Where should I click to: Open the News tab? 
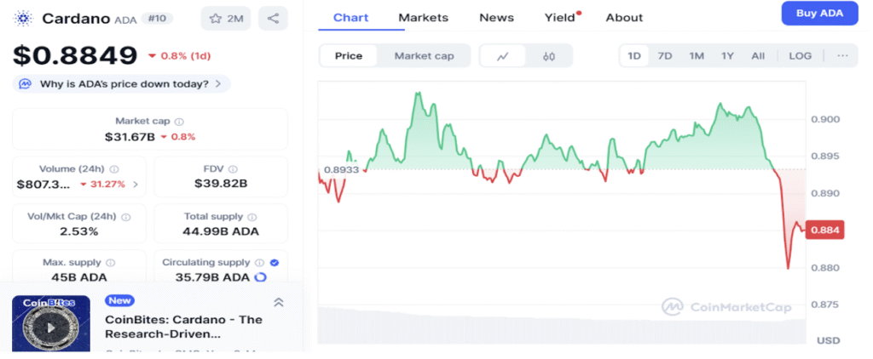497,17
